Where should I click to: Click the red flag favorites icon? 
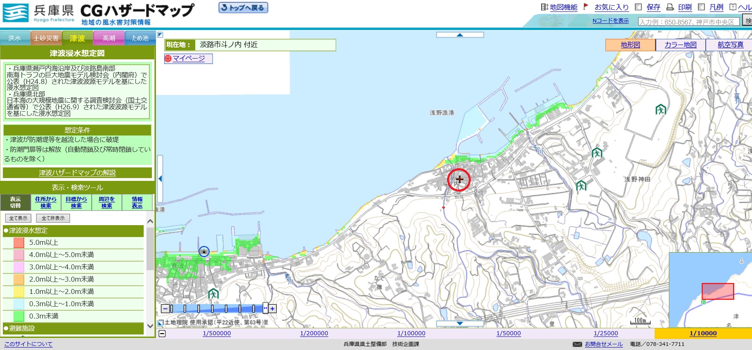586,7
